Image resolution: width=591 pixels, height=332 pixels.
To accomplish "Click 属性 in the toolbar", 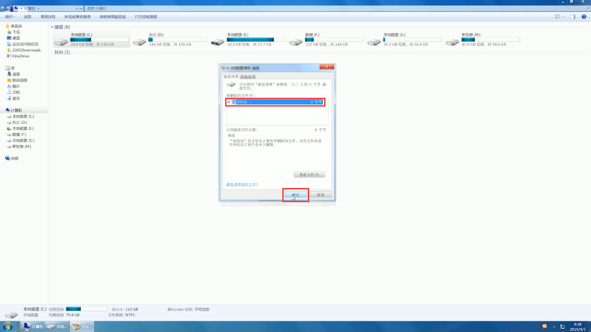I will click(x=28, y=17).
